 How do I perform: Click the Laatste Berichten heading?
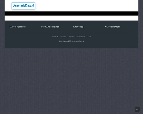tap(17, 27)
